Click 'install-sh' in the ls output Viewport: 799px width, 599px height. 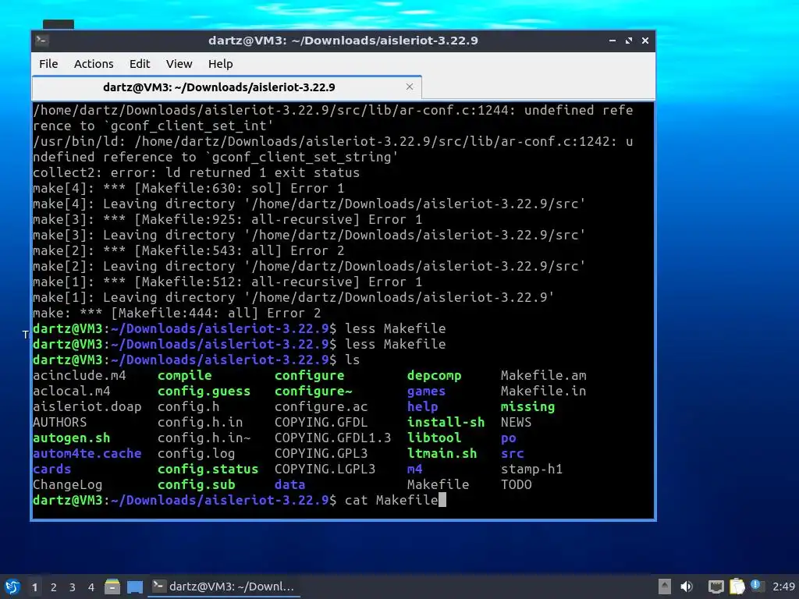point(446,422)
